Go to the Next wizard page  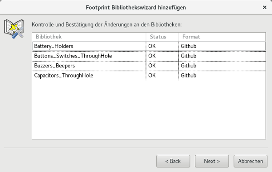click(212, 161)
